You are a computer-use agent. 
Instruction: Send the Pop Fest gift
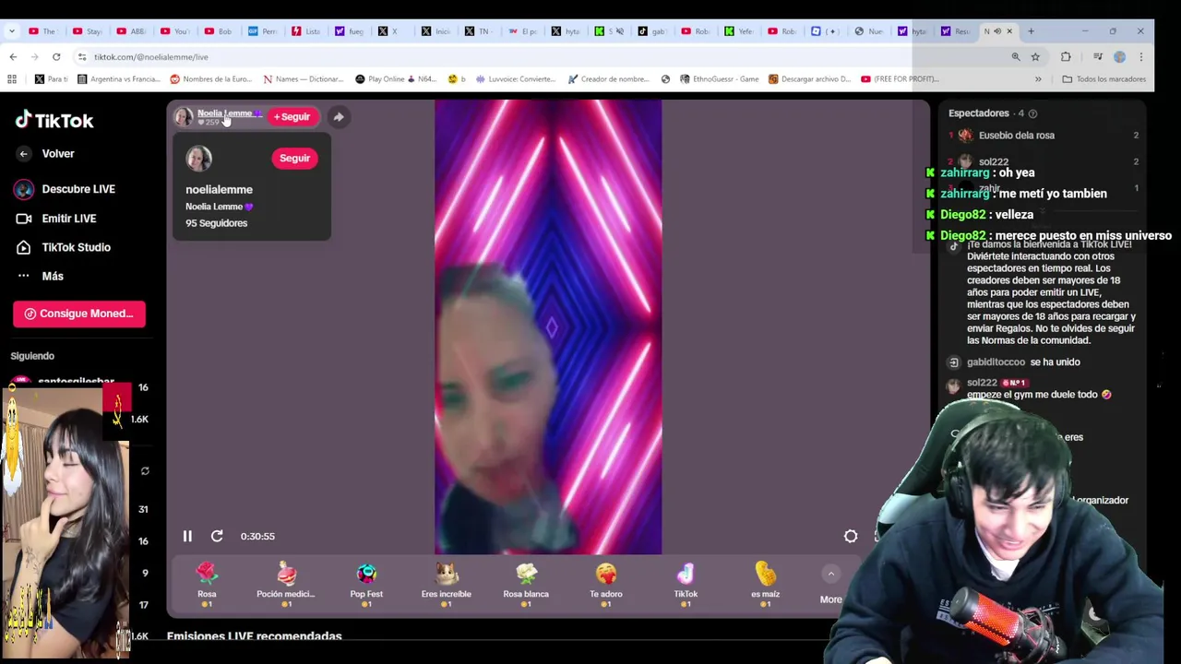tap(366, 584)
